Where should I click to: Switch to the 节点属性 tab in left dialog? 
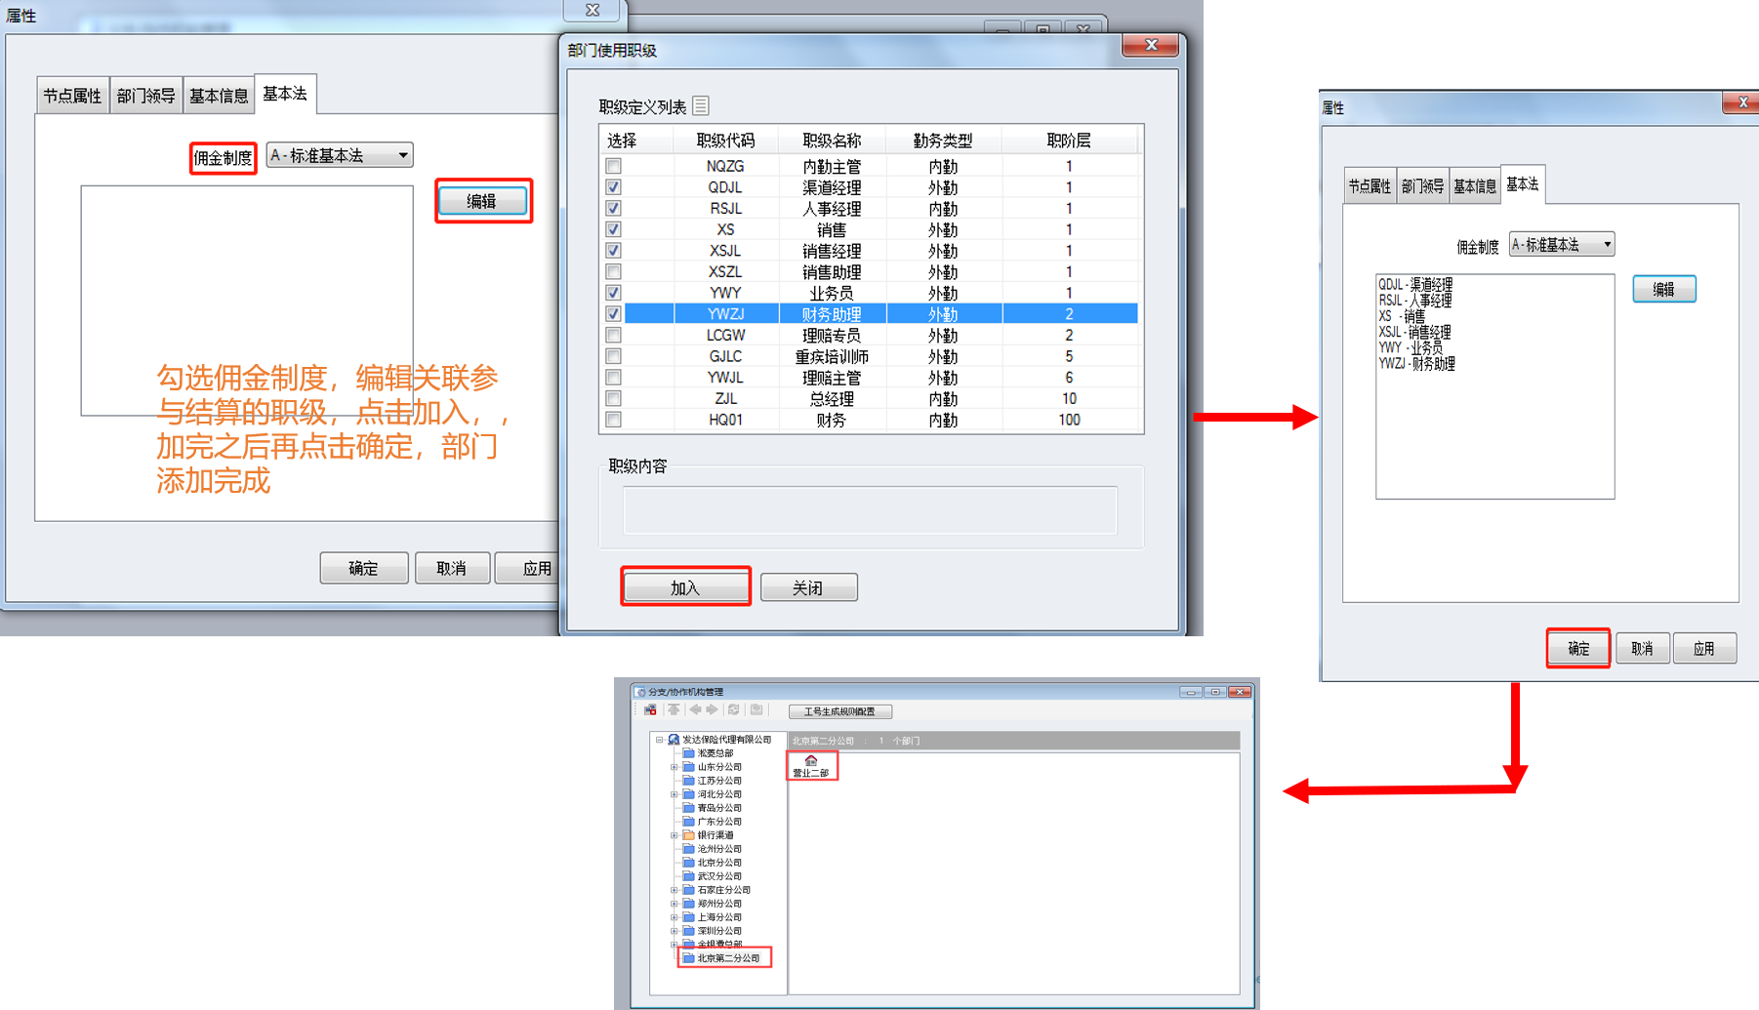pyautogui.click(x=72, y=96)
